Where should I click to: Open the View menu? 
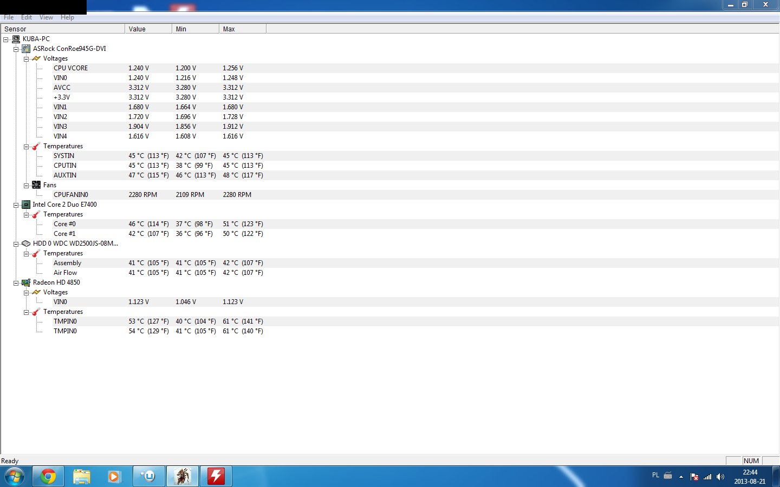tap(46, 17)
